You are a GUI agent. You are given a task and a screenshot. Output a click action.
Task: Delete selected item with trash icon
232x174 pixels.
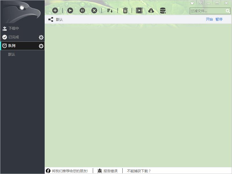click(x=125, y=10)
